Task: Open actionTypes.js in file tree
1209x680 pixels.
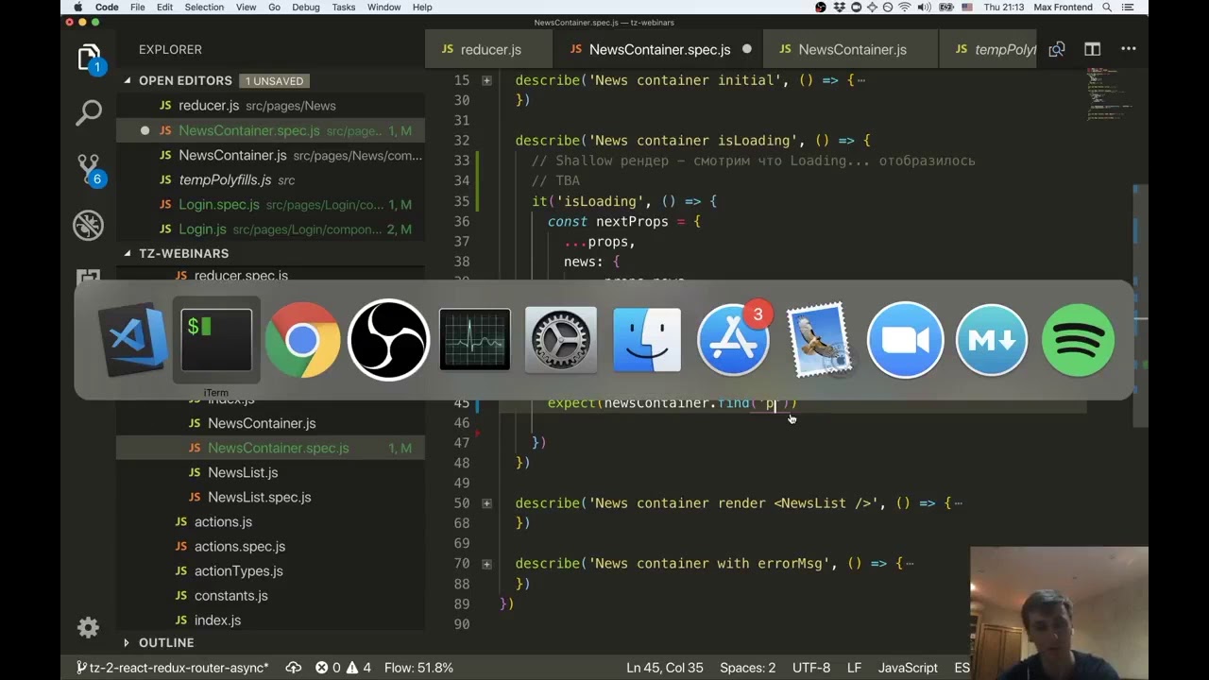Action: point(270,570)
